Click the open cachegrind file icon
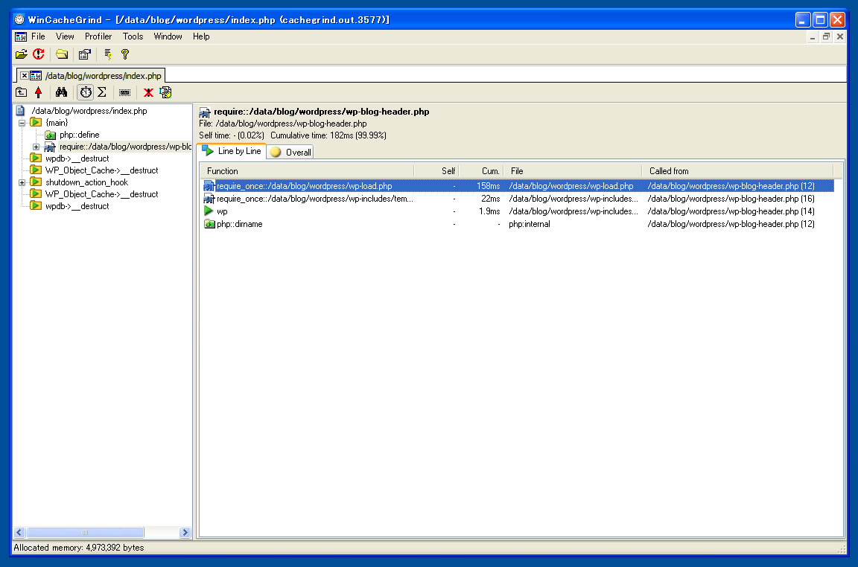Screen dimensions: 858x567 click(21, 54)
